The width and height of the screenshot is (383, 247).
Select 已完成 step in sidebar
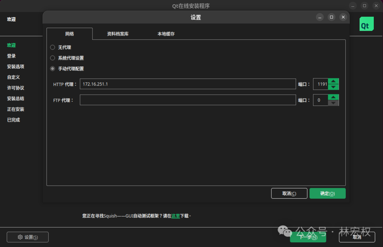coord(13,120)
